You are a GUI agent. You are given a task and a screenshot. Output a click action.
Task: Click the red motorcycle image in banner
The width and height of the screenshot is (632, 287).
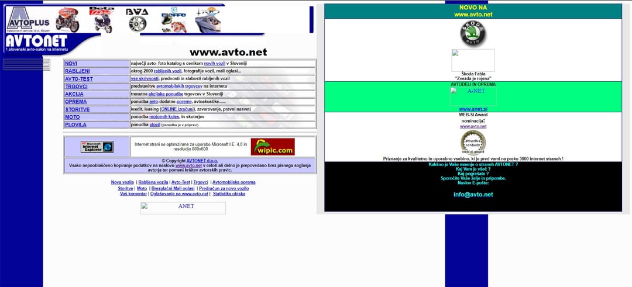click(x=67, y=20)
